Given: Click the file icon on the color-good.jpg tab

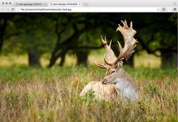Looking at the screenshot, I should (17, 4).
